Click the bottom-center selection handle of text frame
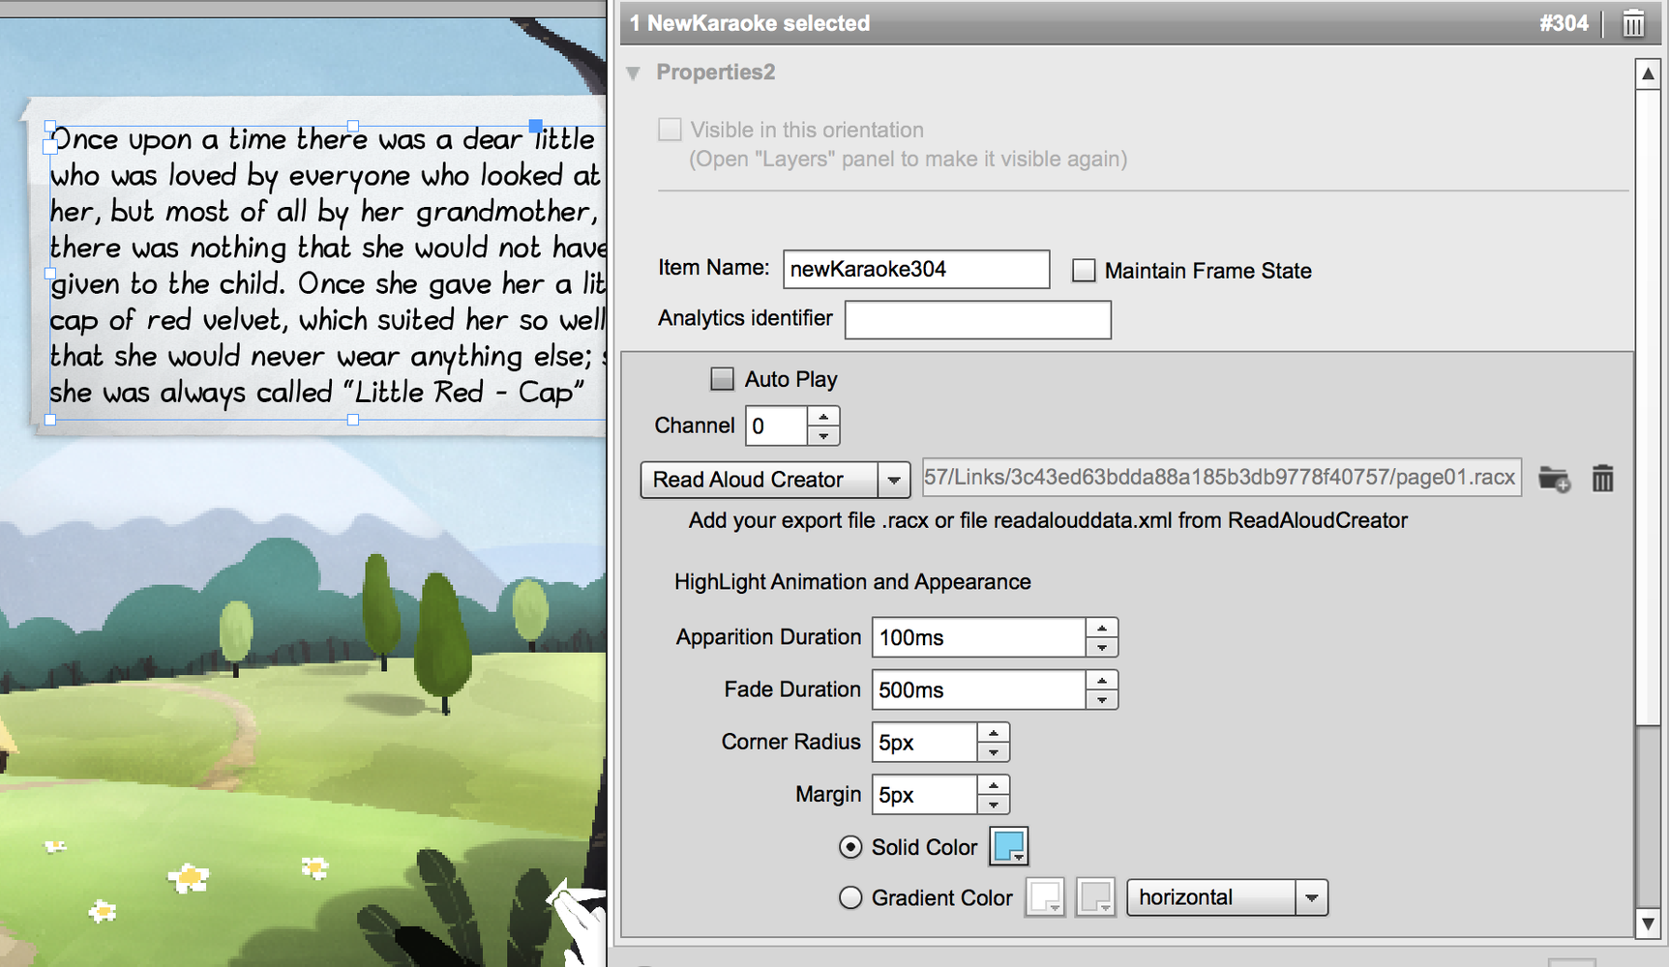 coord(353,420)
